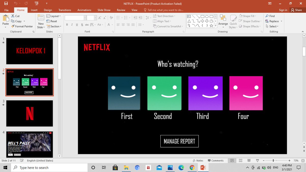306x172 pixels.
Task: Click the font color button
Action: tap(109, 24)
